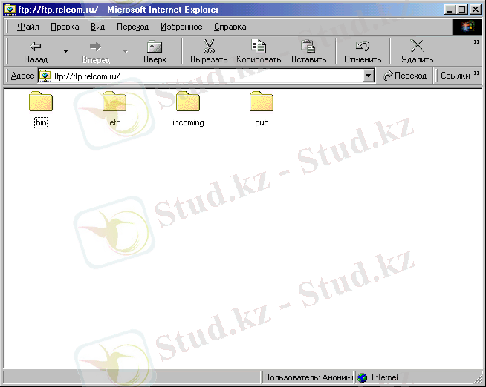Click the Вырезать scissors icon

pos(210,46)
